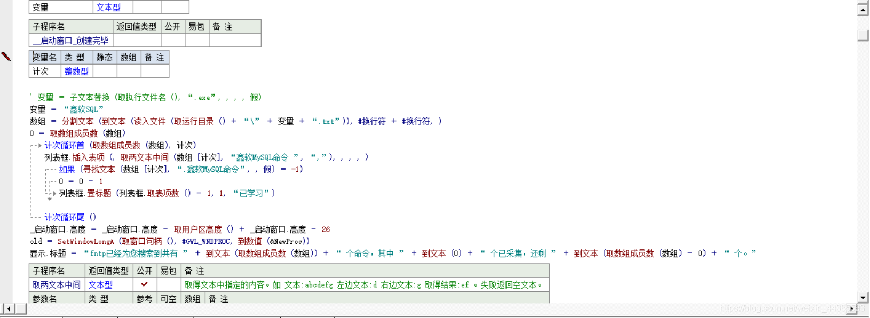Click the red pencil marker in the left margin
Viewport: 870px width, 318px height.
pos(6,57)
